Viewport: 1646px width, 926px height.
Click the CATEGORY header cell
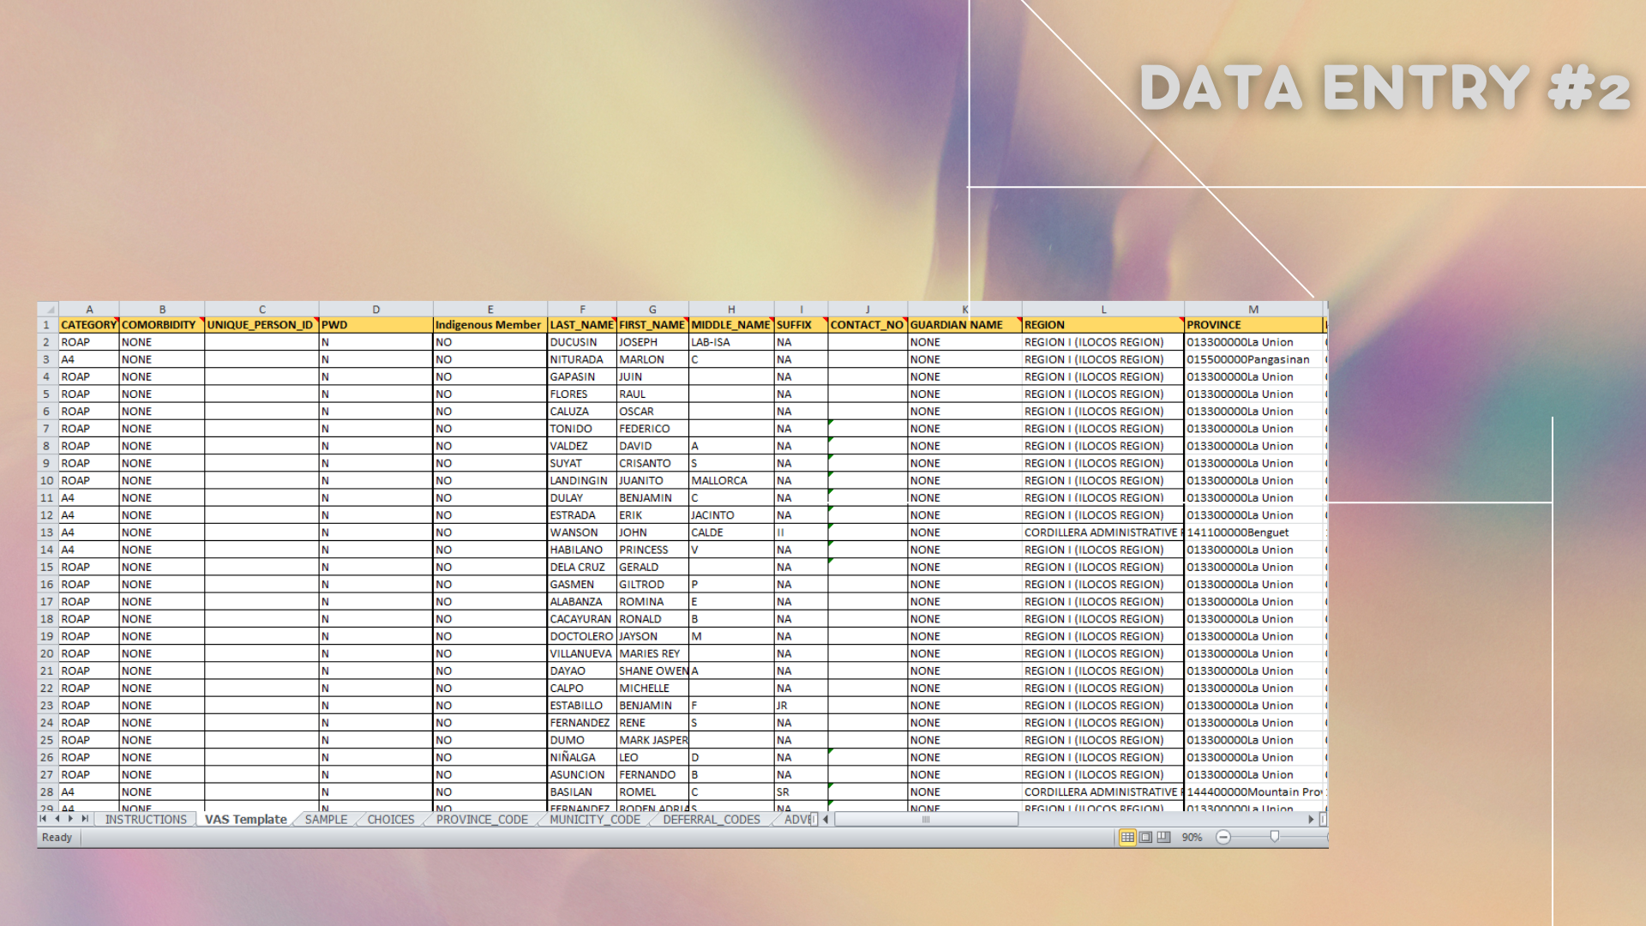coord(89,325)
